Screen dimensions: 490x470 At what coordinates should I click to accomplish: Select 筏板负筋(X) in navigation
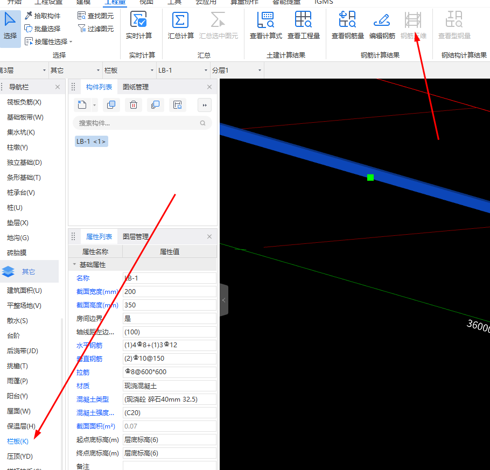pyautogui.click(x=24, y=102)
